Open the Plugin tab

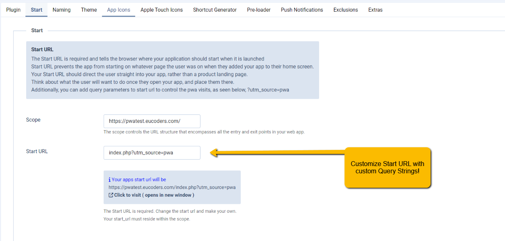coord(13,10)
